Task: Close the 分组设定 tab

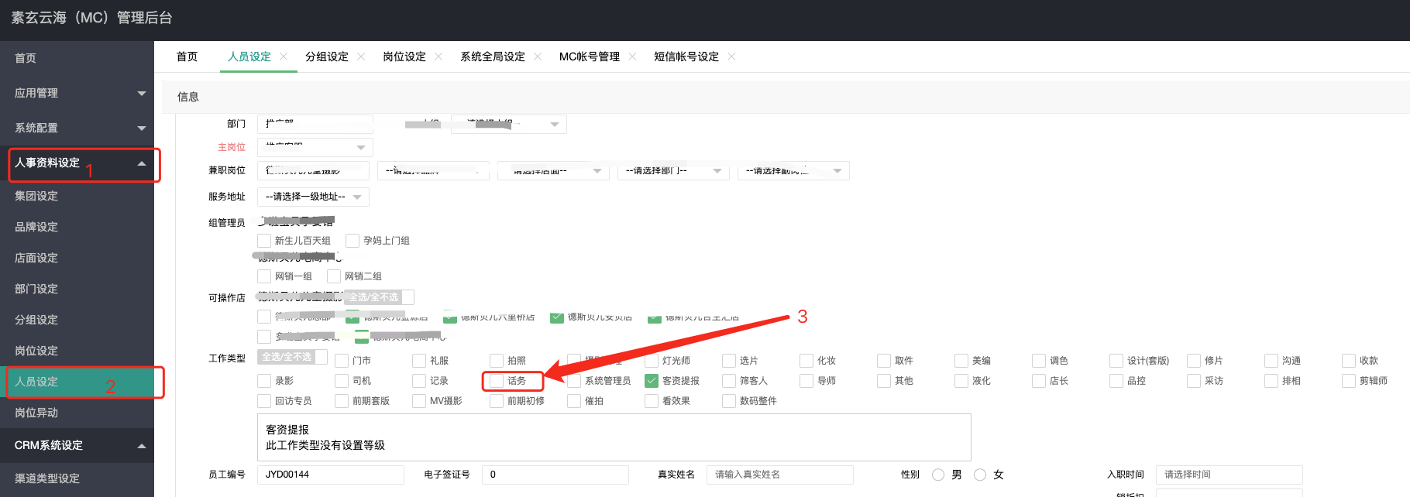Action: click(361, 57)
